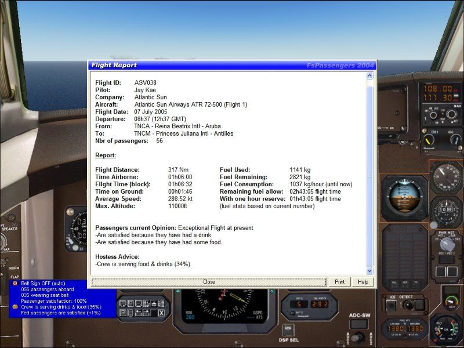Image resolution: width=464 pixels, height=348 pixels.
Task: Click the SAT °C button on temperature display
Action: click(292, 313)
